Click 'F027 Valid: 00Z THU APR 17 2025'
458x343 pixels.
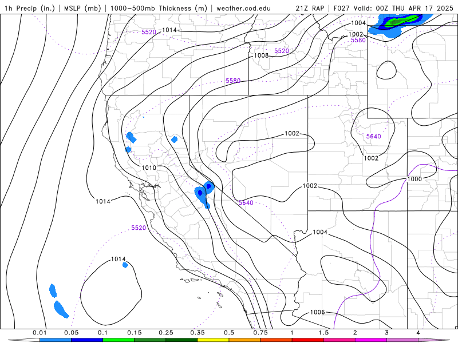tap(393, 8)
